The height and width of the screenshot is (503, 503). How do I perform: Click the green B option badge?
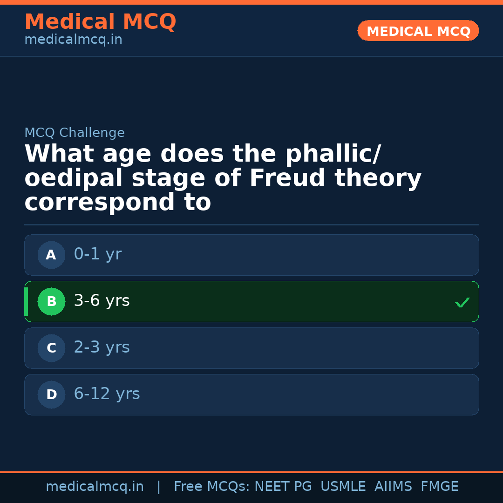(x=51, y=301)
